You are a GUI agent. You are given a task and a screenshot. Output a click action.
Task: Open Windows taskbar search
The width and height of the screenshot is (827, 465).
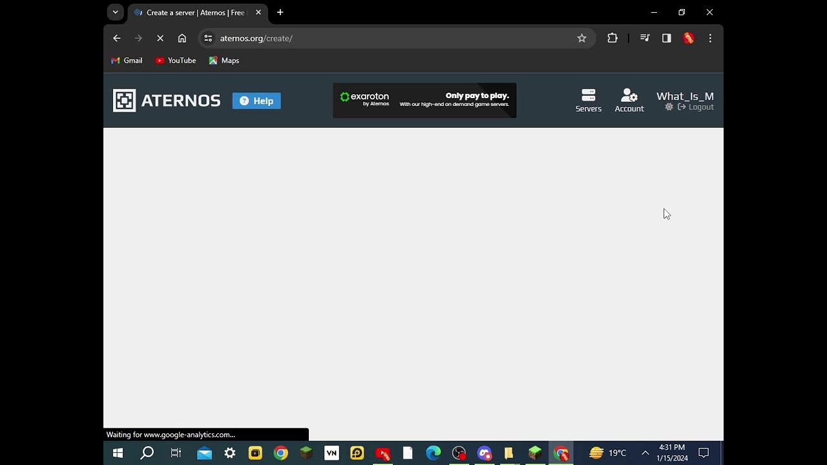point(147,453)
